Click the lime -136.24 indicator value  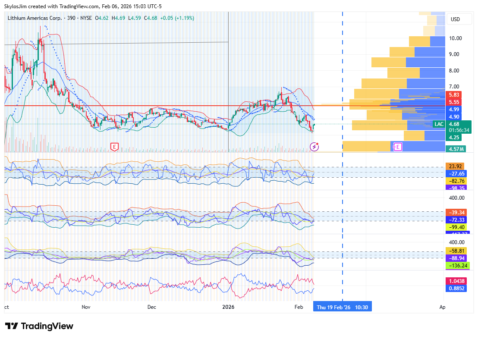pyautogui.click(x=456, y=266)
